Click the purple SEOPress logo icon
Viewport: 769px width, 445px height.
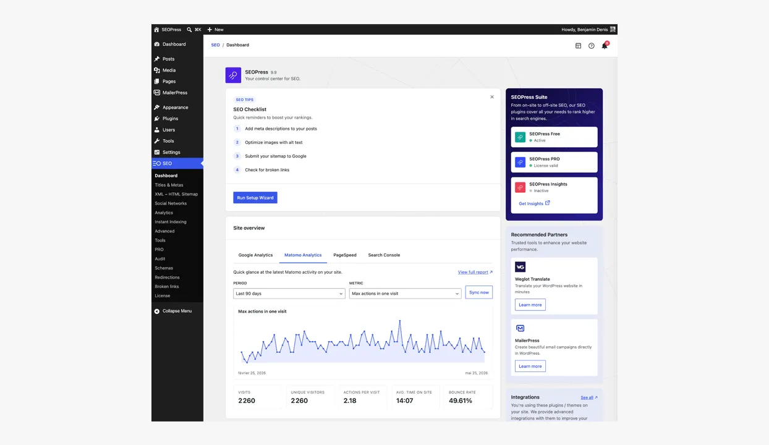pyautogui.click(x=233, y=75)
